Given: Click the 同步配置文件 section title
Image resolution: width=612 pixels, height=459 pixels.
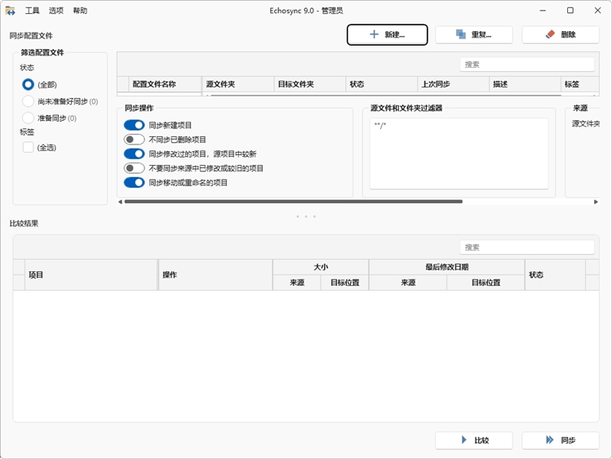Looking at the screenshot, I should (31, 36).
